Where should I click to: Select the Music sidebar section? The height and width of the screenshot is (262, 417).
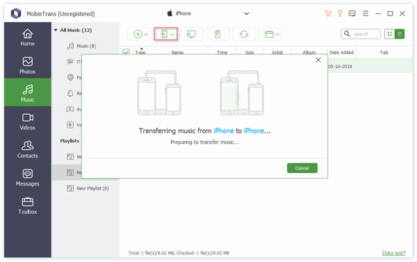[x=27, y=92]
